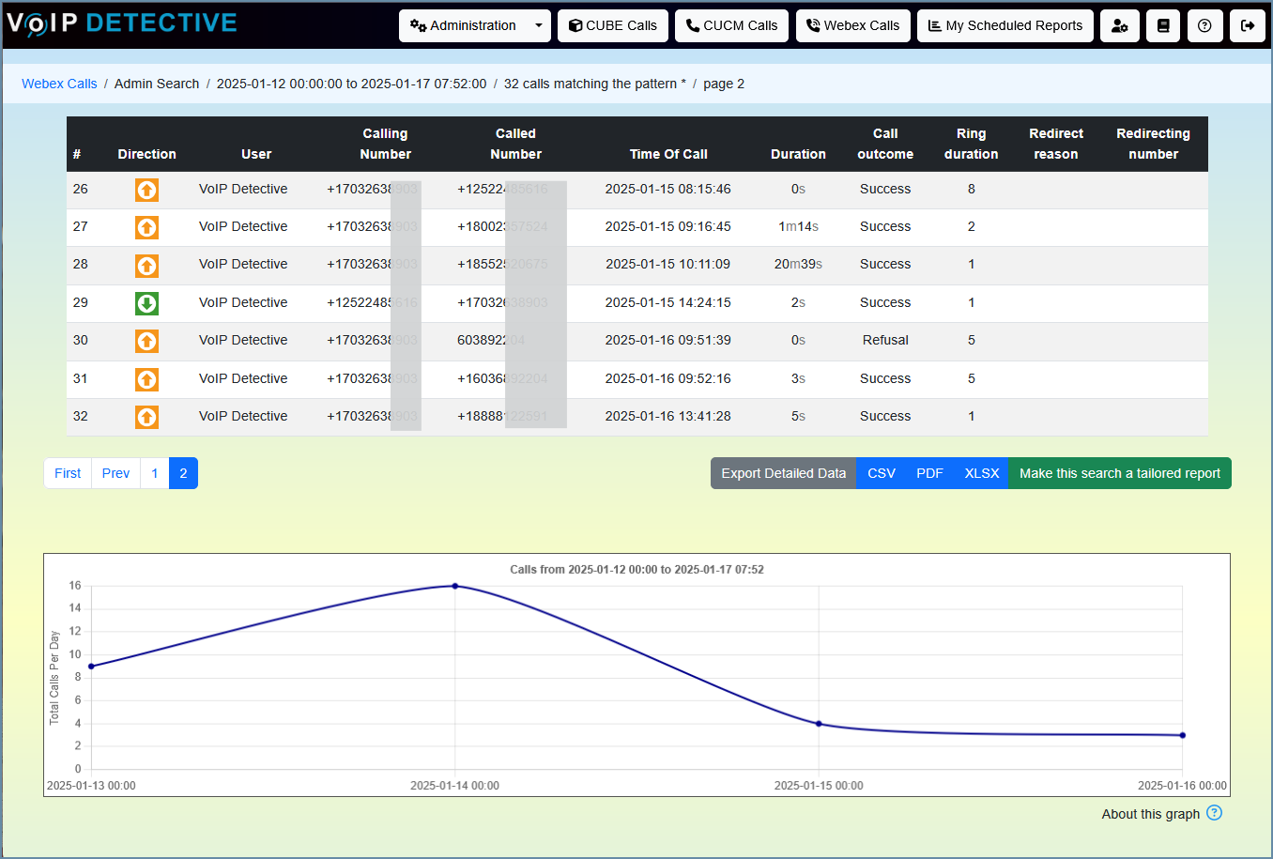The width and height of the screenshot is (1273, 859).
Task: Open the user management icon button
Action: [x=1120, y=26]
